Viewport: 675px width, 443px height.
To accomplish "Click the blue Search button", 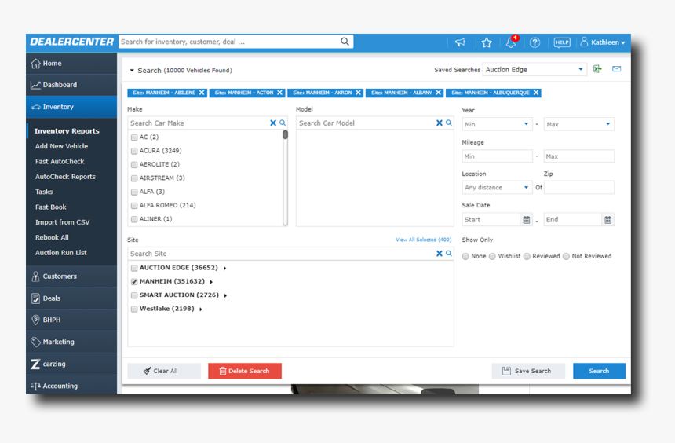I will click(599, 371).
